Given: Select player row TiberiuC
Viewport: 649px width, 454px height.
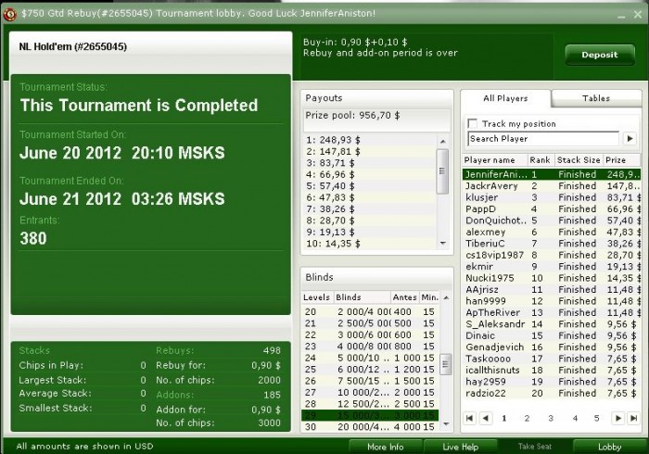Looking at the screenshot, I should click(x=552, y=244).
